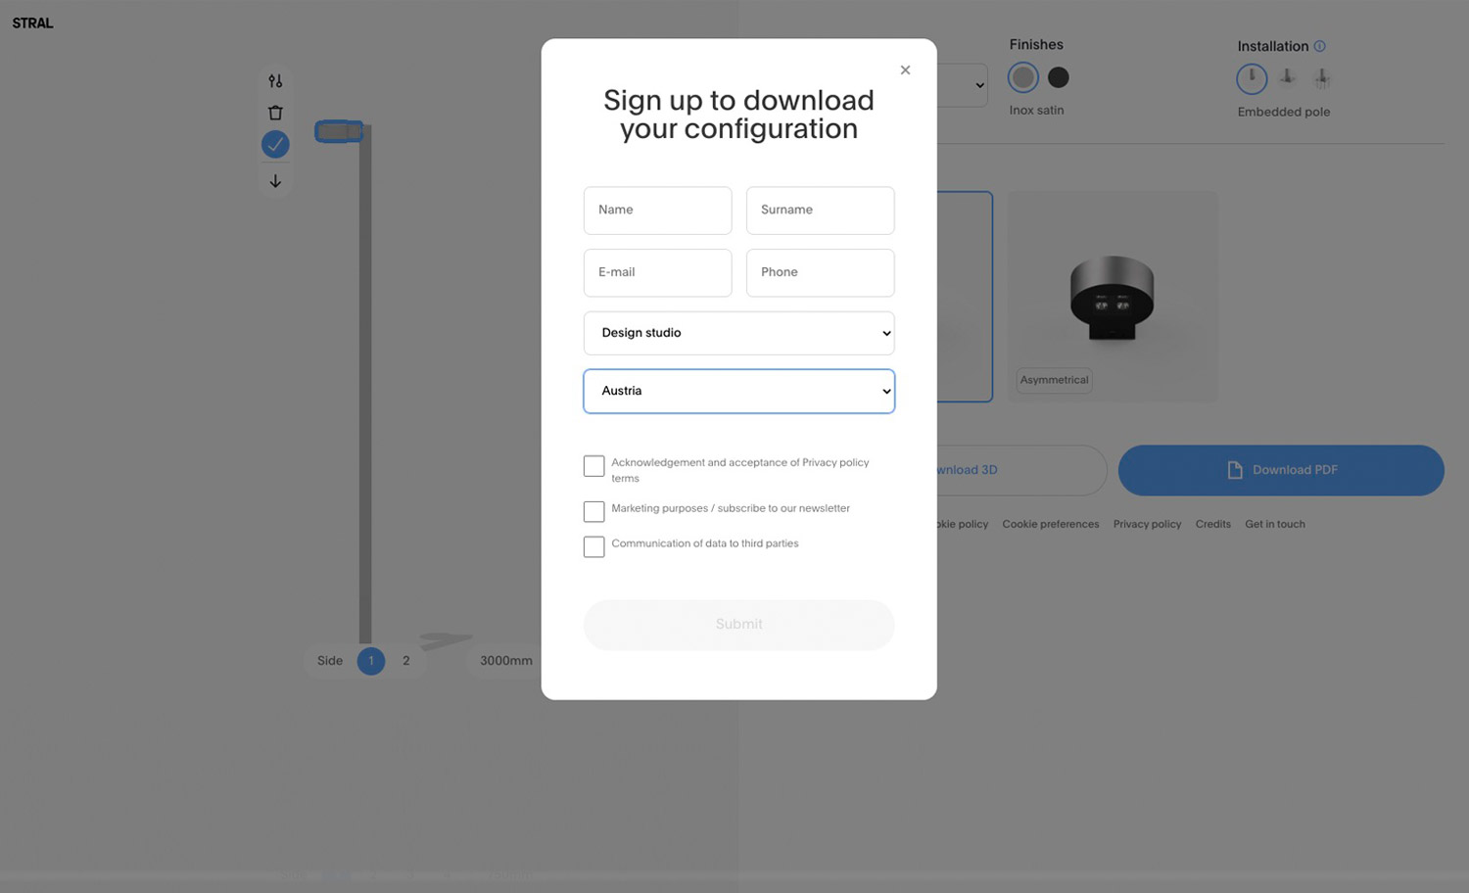Click the Download PDF button
This screenshot has width=1469, height=893.
pyautogui.click(x=1280, y=470)
